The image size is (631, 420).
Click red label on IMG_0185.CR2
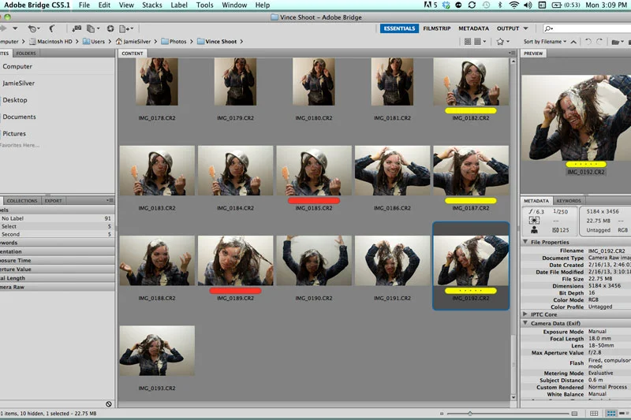click(x=314, y=201)
